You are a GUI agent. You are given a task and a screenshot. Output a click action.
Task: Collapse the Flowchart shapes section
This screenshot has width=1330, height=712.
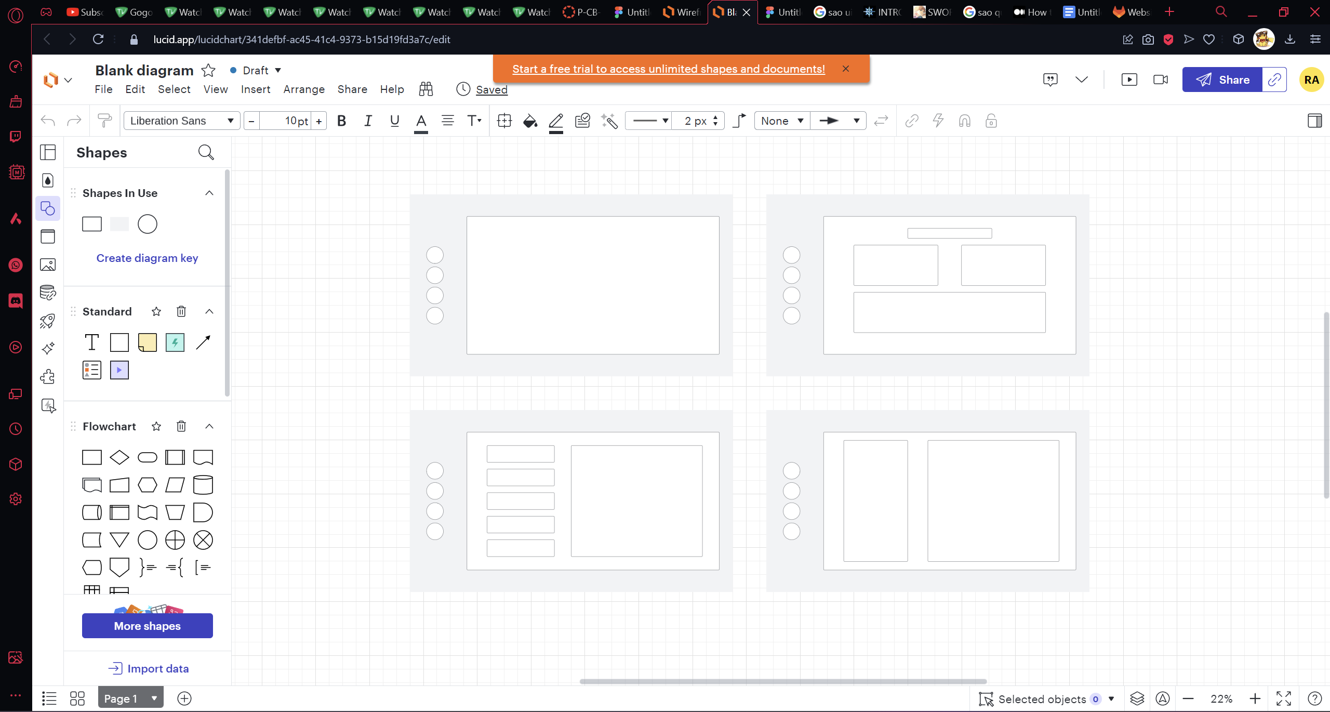(x=209, y=426)
